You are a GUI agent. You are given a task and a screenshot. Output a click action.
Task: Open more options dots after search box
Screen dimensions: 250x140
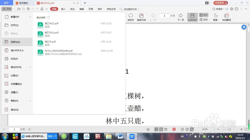(x=138, y=9)
